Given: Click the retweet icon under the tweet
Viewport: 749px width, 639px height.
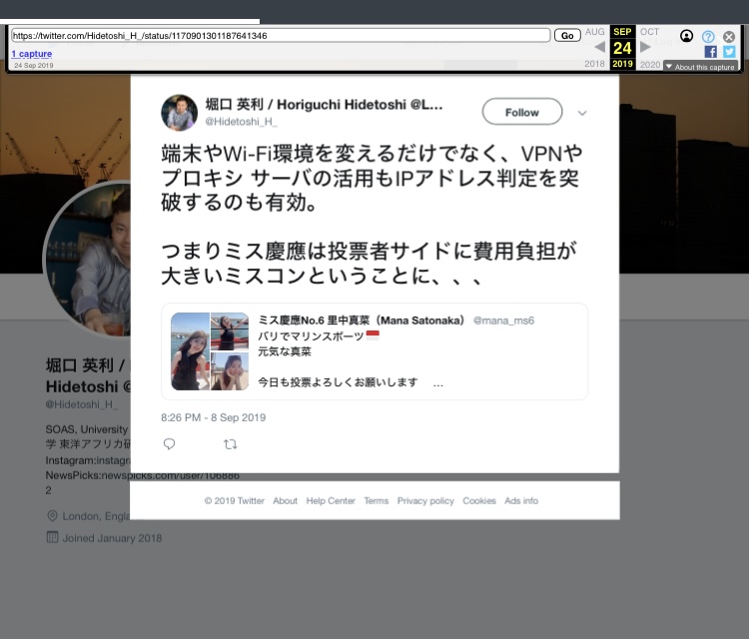Looking at the screenshot, I should [x=231, y=444].
